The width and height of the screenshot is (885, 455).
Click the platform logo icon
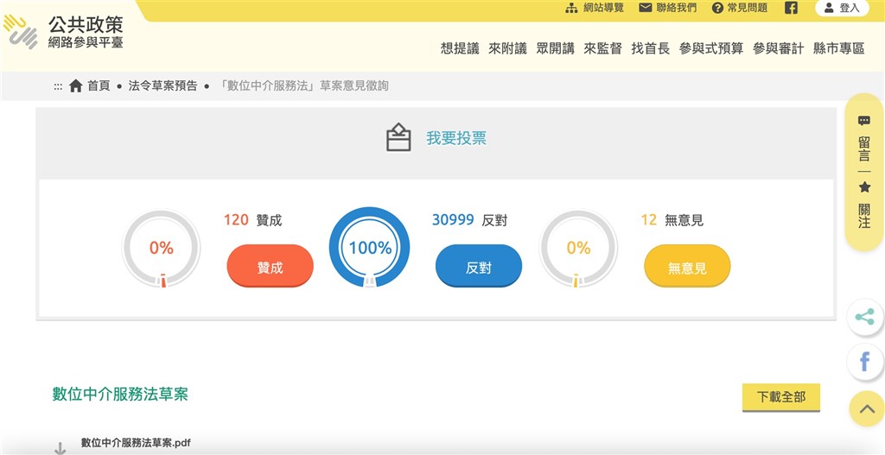point(21,32)
